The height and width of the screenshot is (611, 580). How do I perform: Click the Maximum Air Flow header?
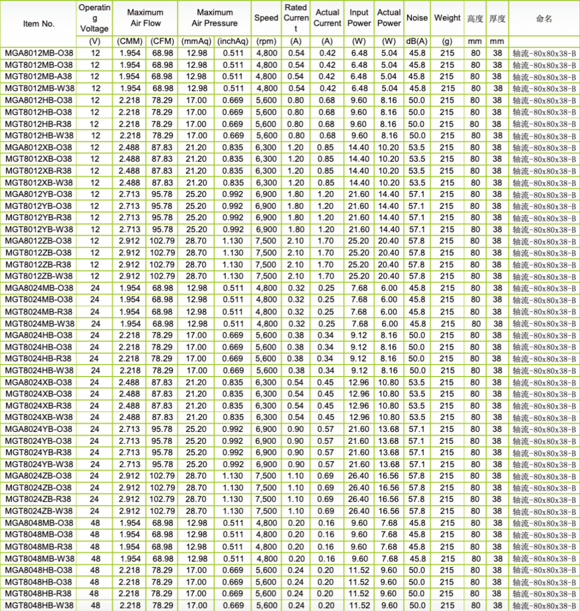(145, 18)
